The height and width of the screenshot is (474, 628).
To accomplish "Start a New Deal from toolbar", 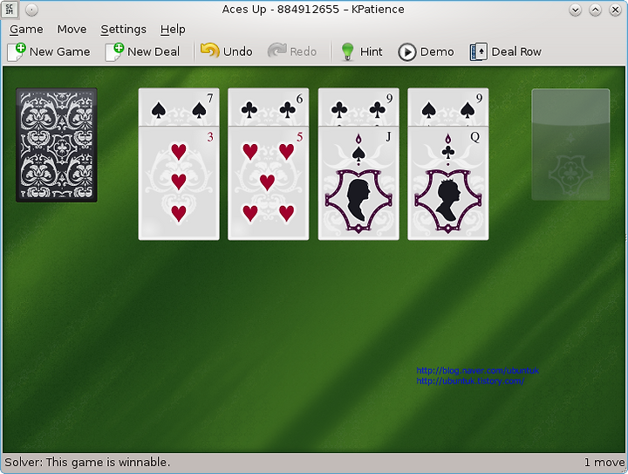I will [142, 52].
